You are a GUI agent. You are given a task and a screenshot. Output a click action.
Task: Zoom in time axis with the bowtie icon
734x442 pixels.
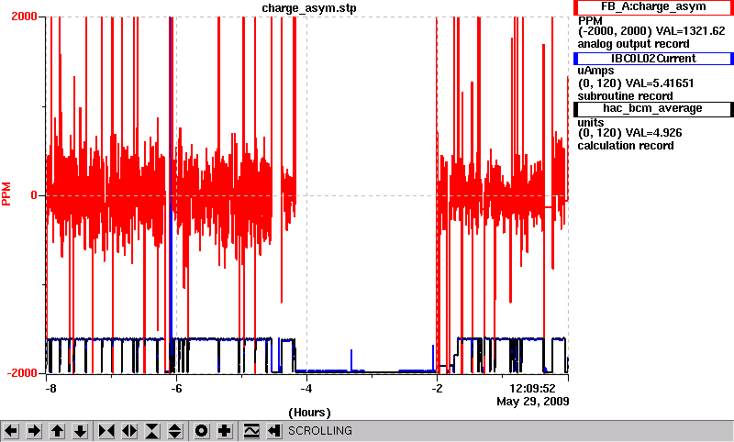pos(106,431)
